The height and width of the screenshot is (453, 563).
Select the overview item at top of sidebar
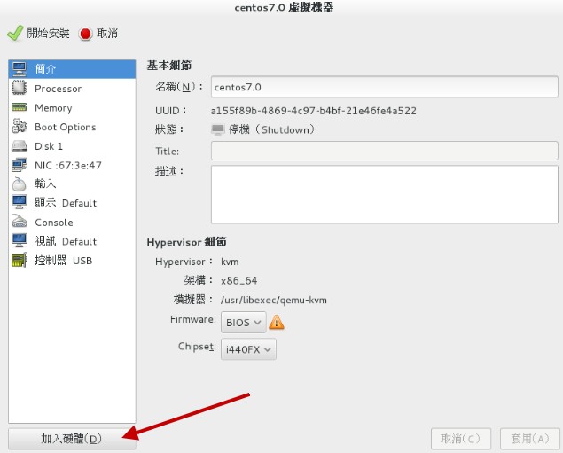coord(44,69)
